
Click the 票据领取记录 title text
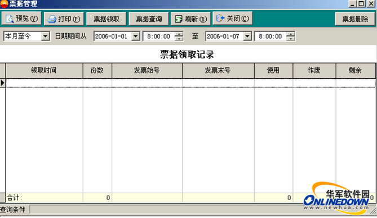(x=187, y=54)
